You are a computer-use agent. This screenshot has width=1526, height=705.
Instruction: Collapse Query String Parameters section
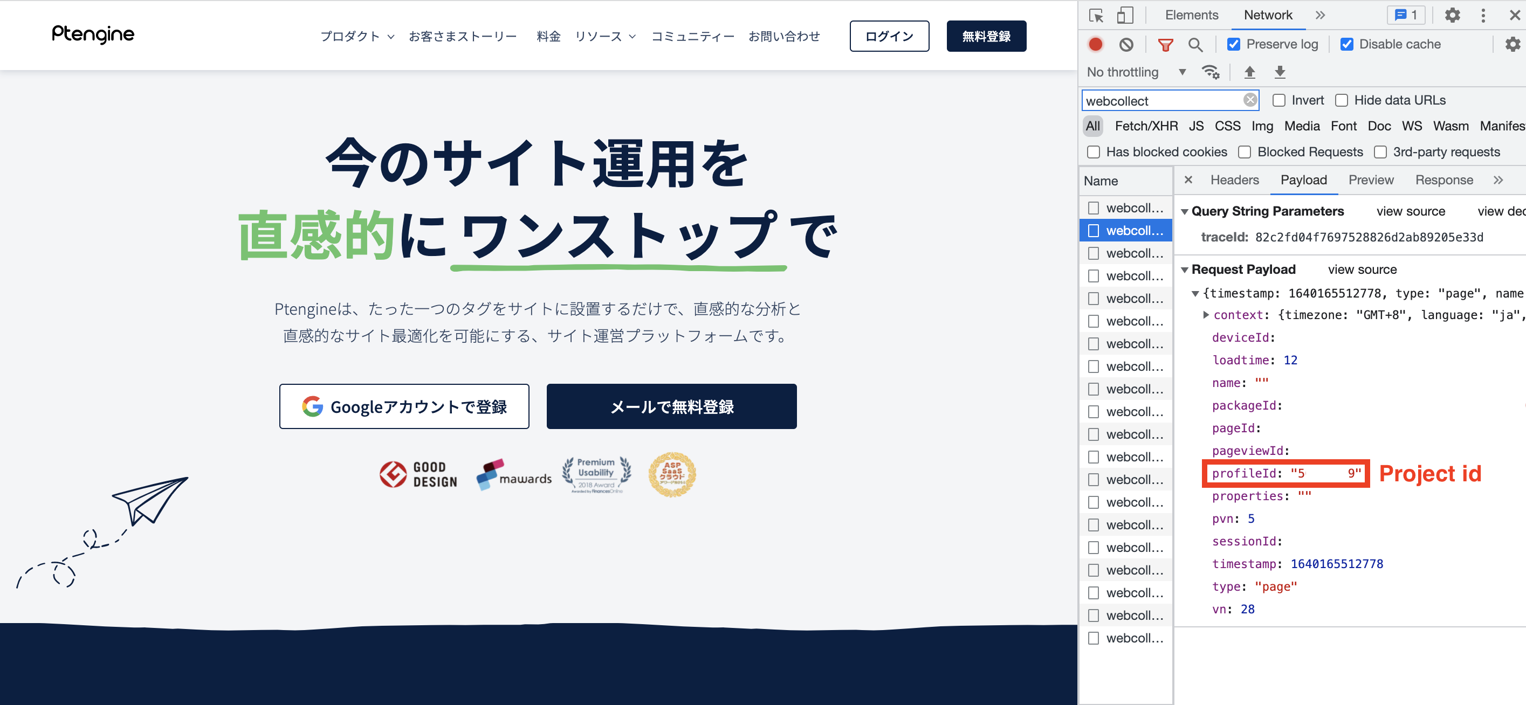(1184, 212)
